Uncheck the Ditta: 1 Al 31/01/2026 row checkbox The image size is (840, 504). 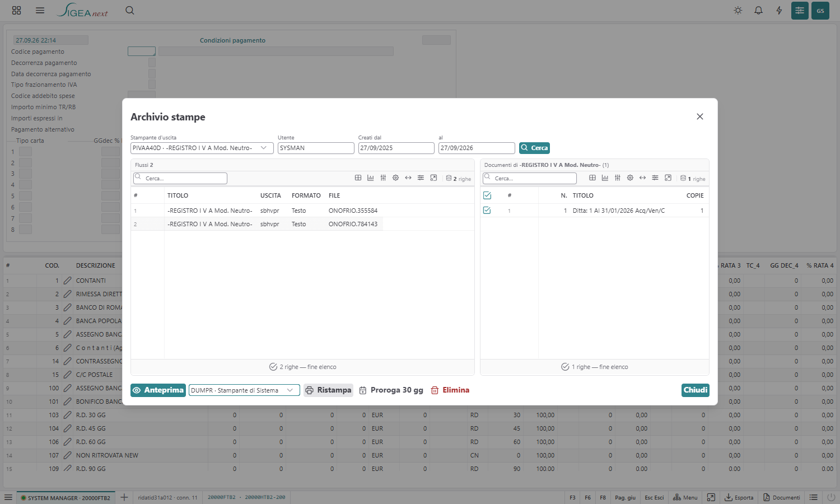coord(487,211)
